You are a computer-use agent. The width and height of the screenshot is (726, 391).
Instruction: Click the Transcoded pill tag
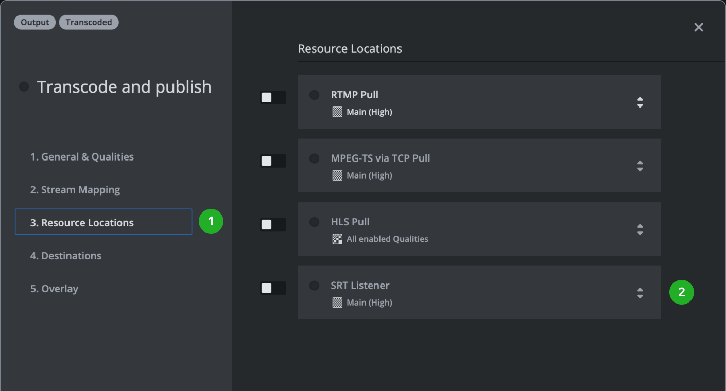click(x=89, y=22)
